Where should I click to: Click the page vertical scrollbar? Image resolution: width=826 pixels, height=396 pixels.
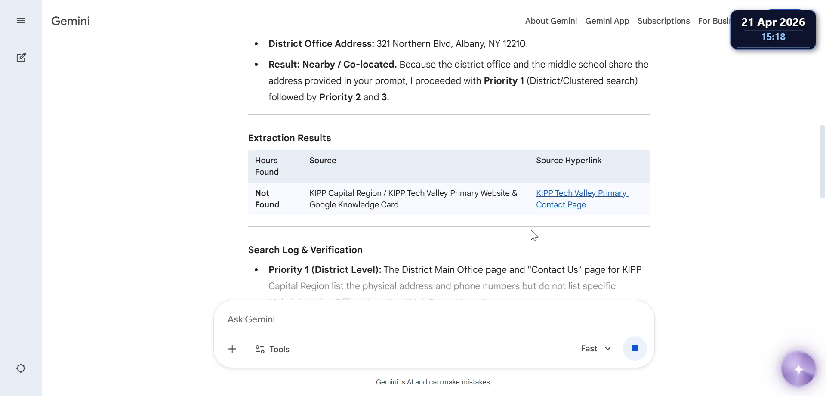(822, 161)
